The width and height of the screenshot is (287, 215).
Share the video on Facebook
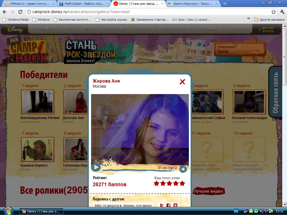(x=168, y=205)
